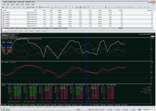Image resolution: width=156 pixels, height=111 pixels.
Task: Select the Fibonacci Retracement tool
Action: tap(109, 7)
